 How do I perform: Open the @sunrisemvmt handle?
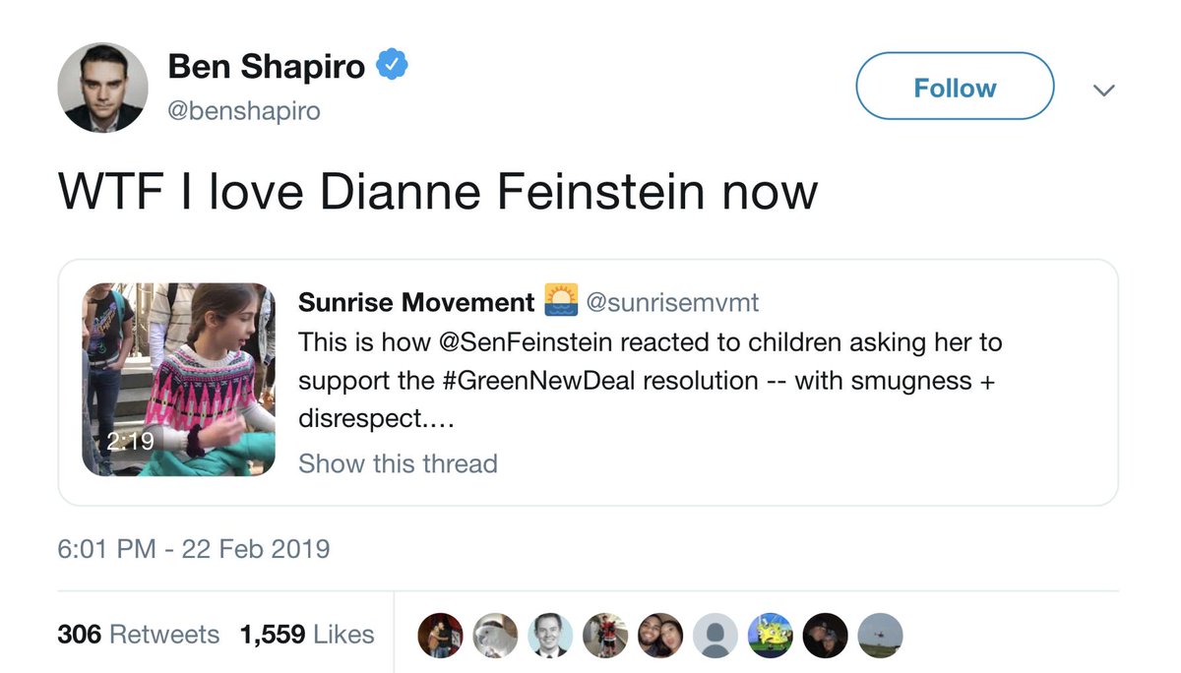click(672, 302)
